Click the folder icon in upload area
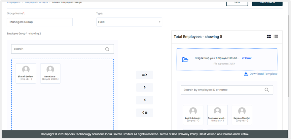The image size is (291, 140). tap(185, 60)
